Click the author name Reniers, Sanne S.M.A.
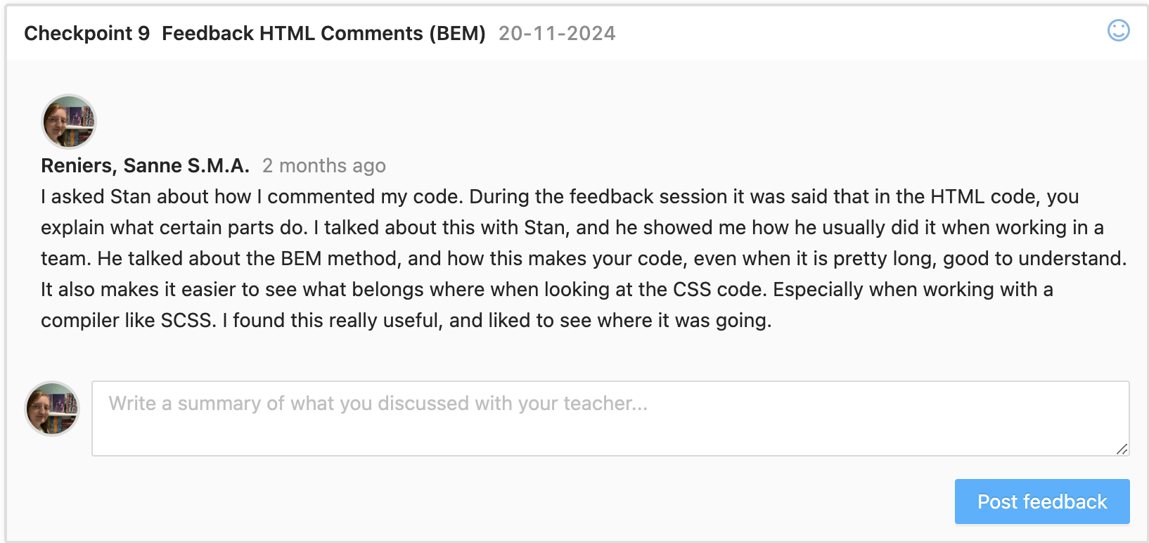Viewport: 1149px width, 543px height. coord(146,166)
